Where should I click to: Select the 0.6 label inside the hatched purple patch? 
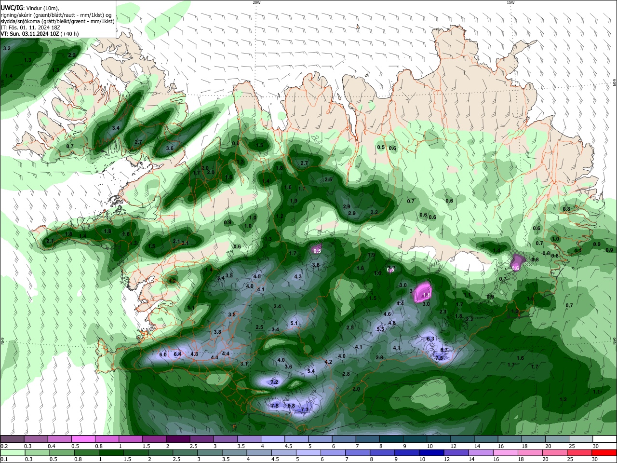[x=515, y=268]
